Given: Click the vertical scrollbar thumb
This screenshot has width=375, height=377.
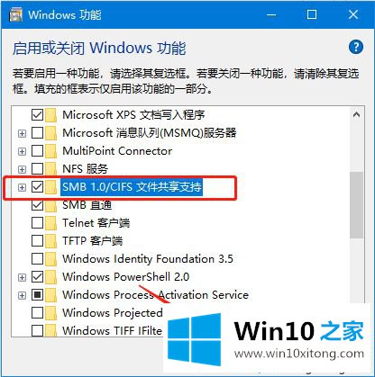Looking at the screenshot, I should (x=357, y=205).
